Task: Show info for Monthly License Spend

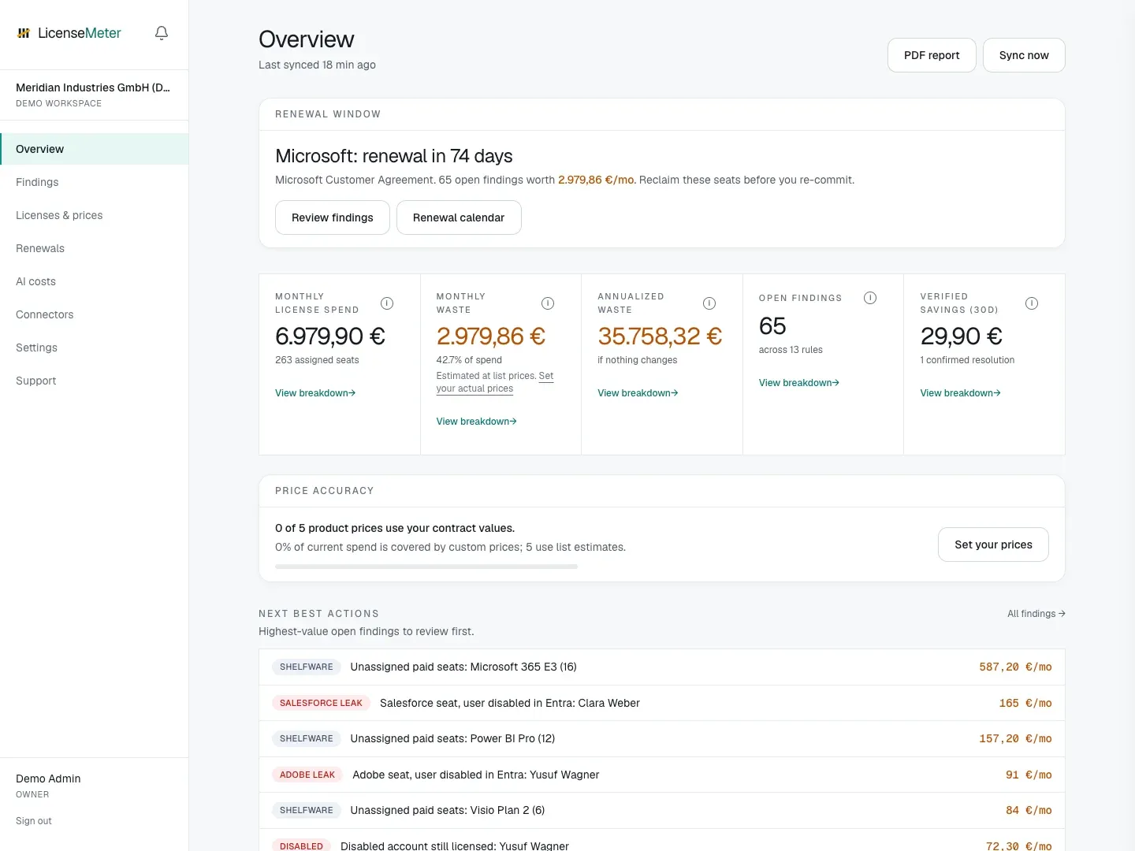Action: click(387, 303)
